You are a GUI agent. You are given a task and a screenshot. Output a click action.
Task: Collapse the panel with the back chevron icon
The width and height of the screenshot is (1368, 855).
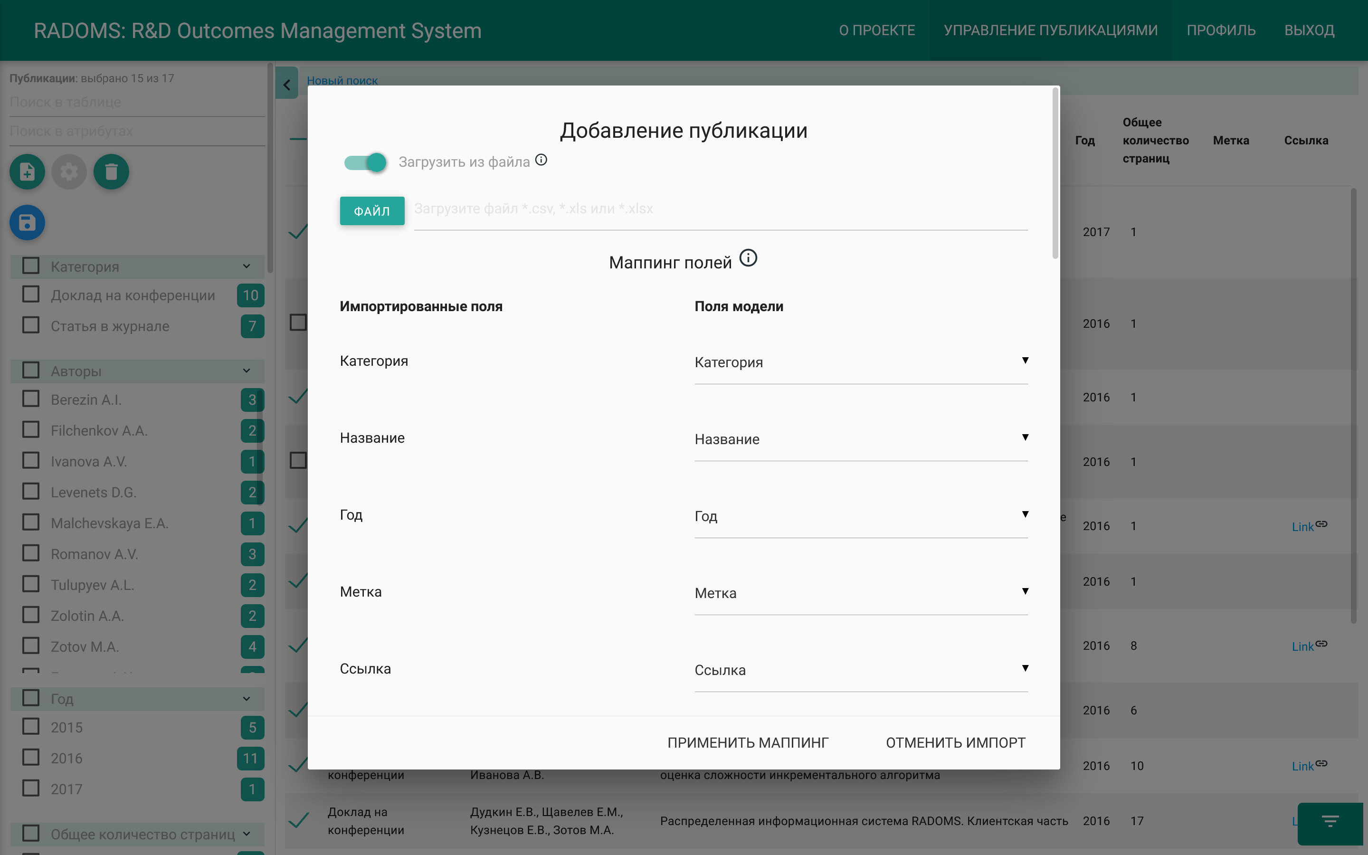click(x=287, y=83)
